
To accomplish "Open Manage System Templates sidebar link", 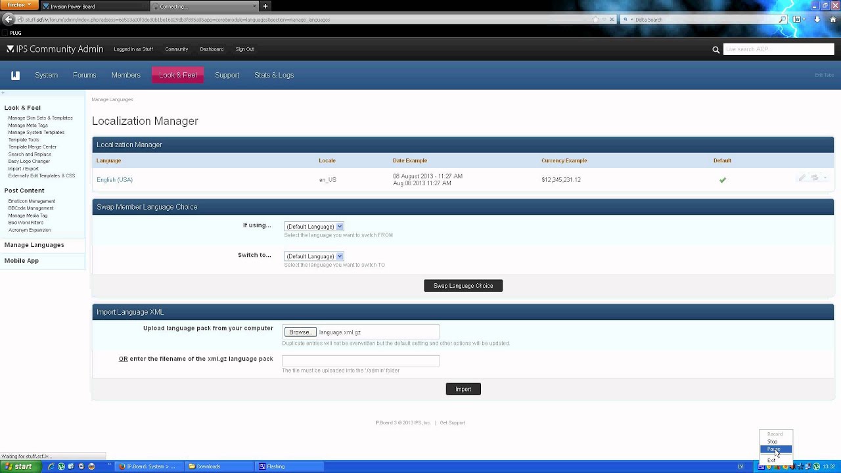I will [x=36, y=133].
